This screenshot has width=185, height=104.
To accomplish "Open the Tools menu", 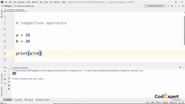I will pyautogui.click(x=46, y=2).
